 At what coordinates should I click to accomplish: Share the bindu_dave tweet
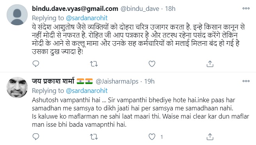pos(210,64)
